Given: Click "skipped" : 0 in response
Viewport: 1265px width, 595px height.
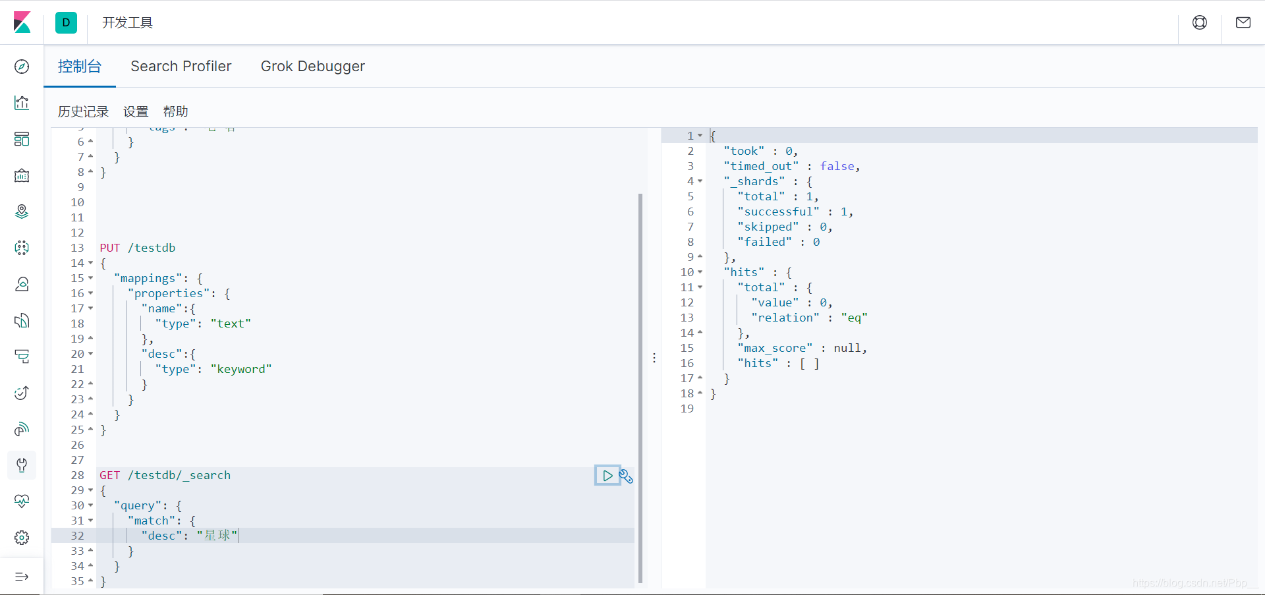Looking at the screenshot, I should click(785, 227).
